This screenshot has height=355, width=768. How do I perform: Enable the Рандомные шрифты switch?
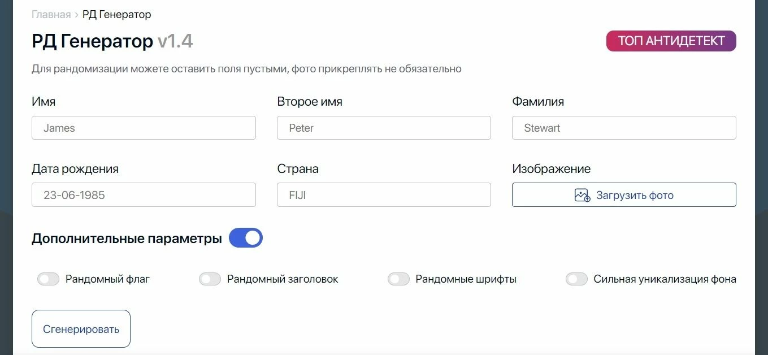pyautogui.click(x=398, y=279)
